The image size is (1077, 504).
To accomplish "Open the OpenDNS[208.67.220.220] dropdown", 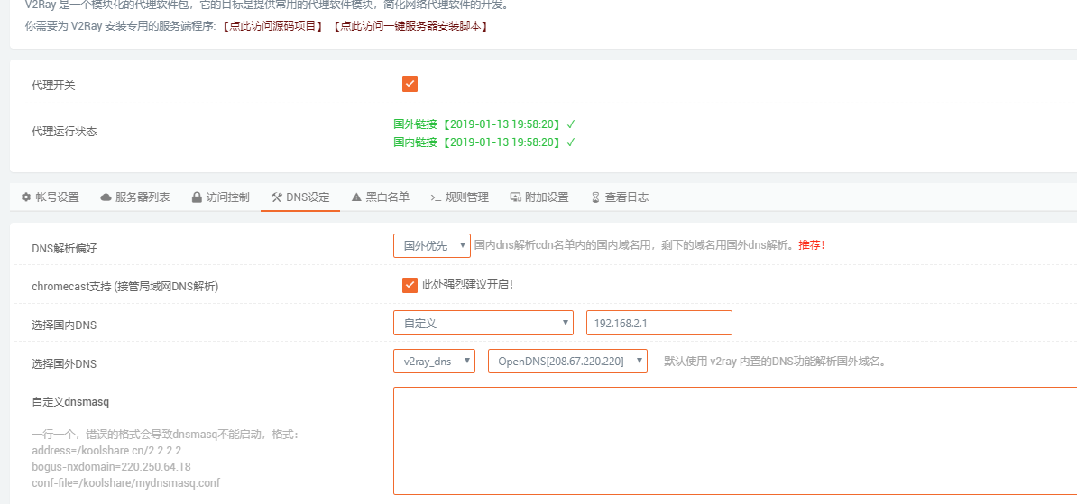I will point(567,362).
